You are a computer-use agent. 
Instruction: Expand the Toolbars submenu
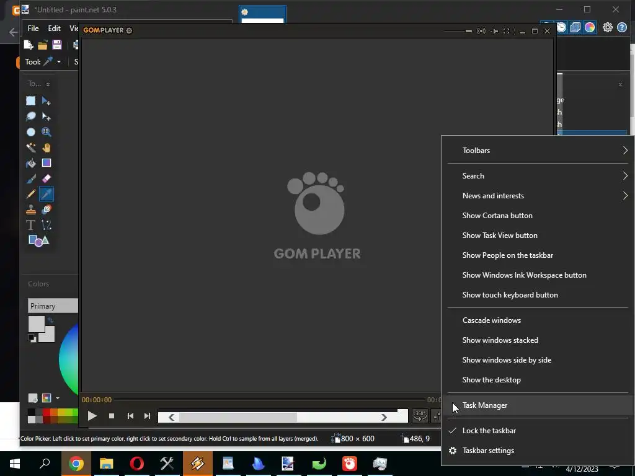coord(538,151)
